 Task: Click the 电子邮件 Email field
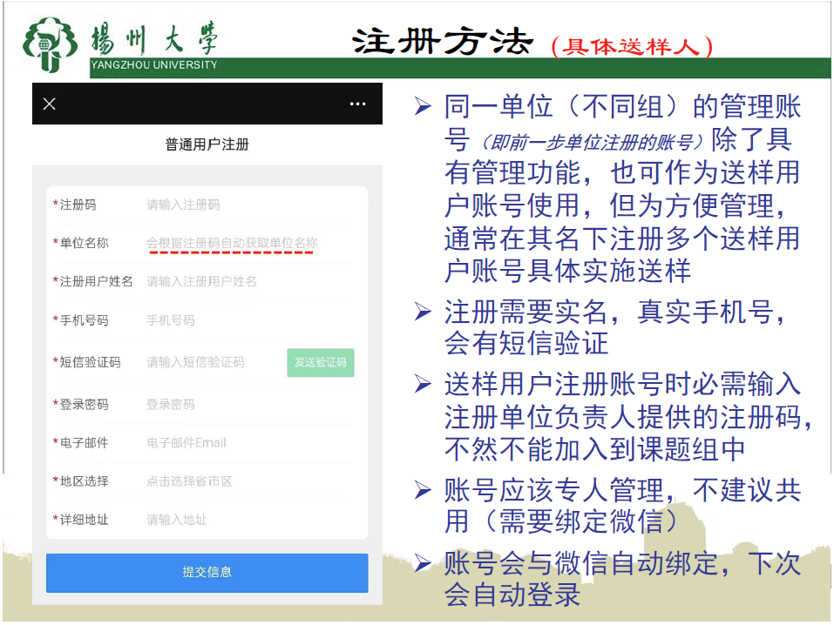click(x=244, y=443)
